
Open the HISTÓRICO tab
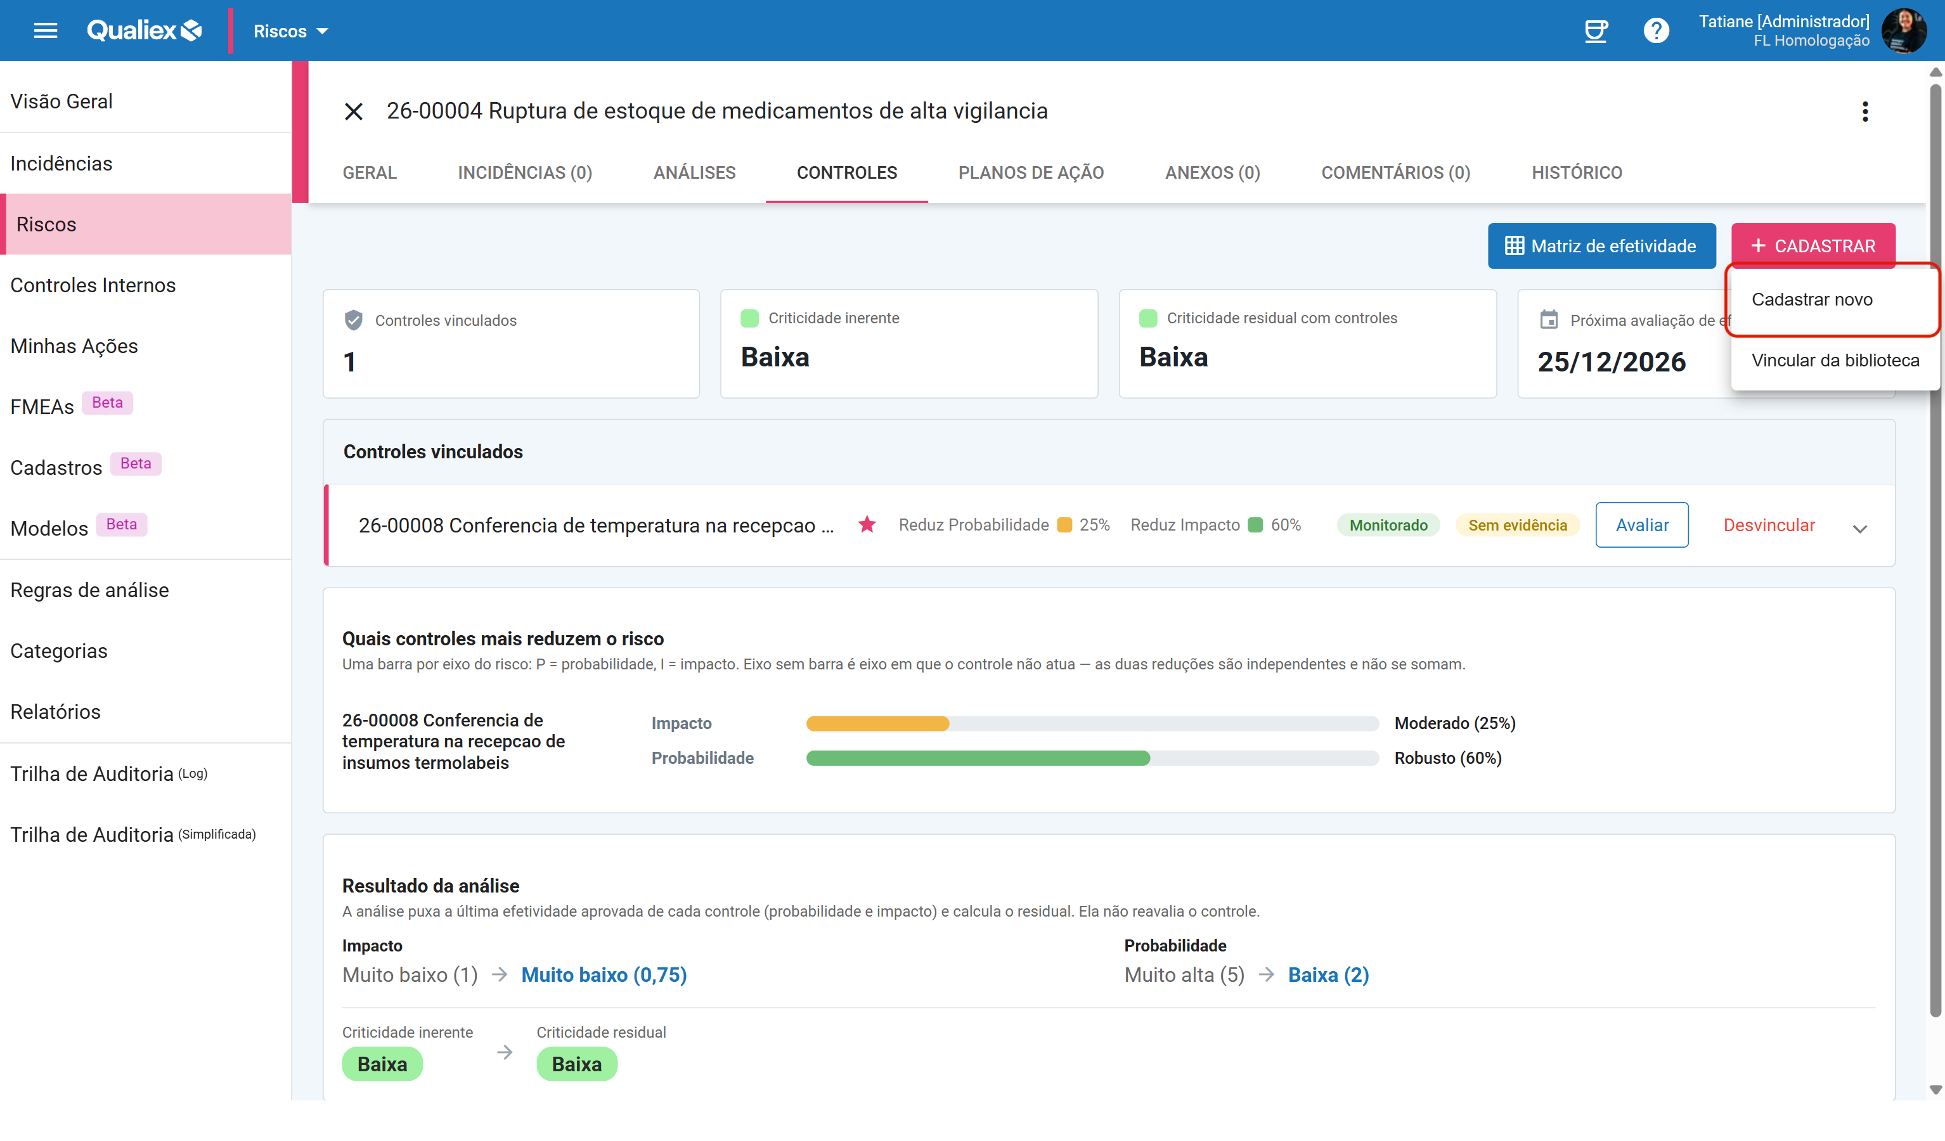1576,173
